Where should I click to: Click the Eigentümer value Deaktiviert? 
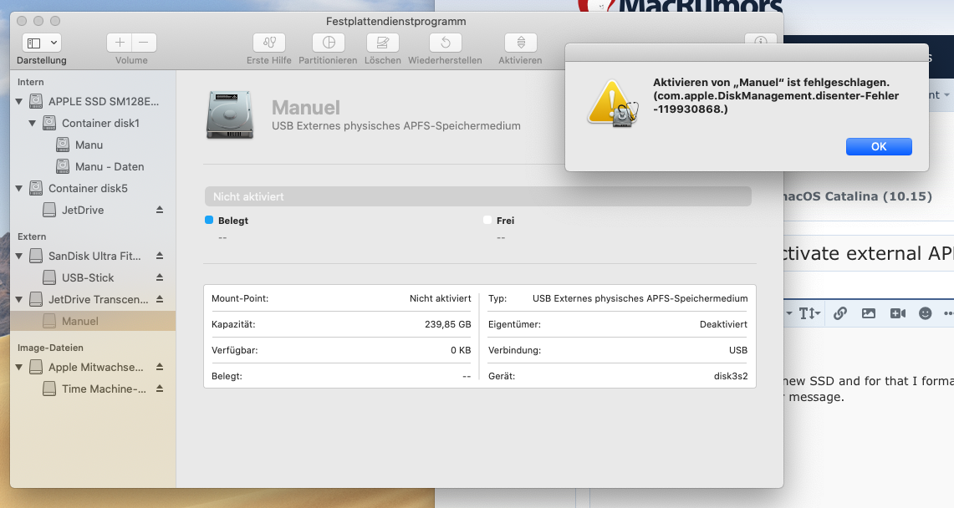coord(723,324)
